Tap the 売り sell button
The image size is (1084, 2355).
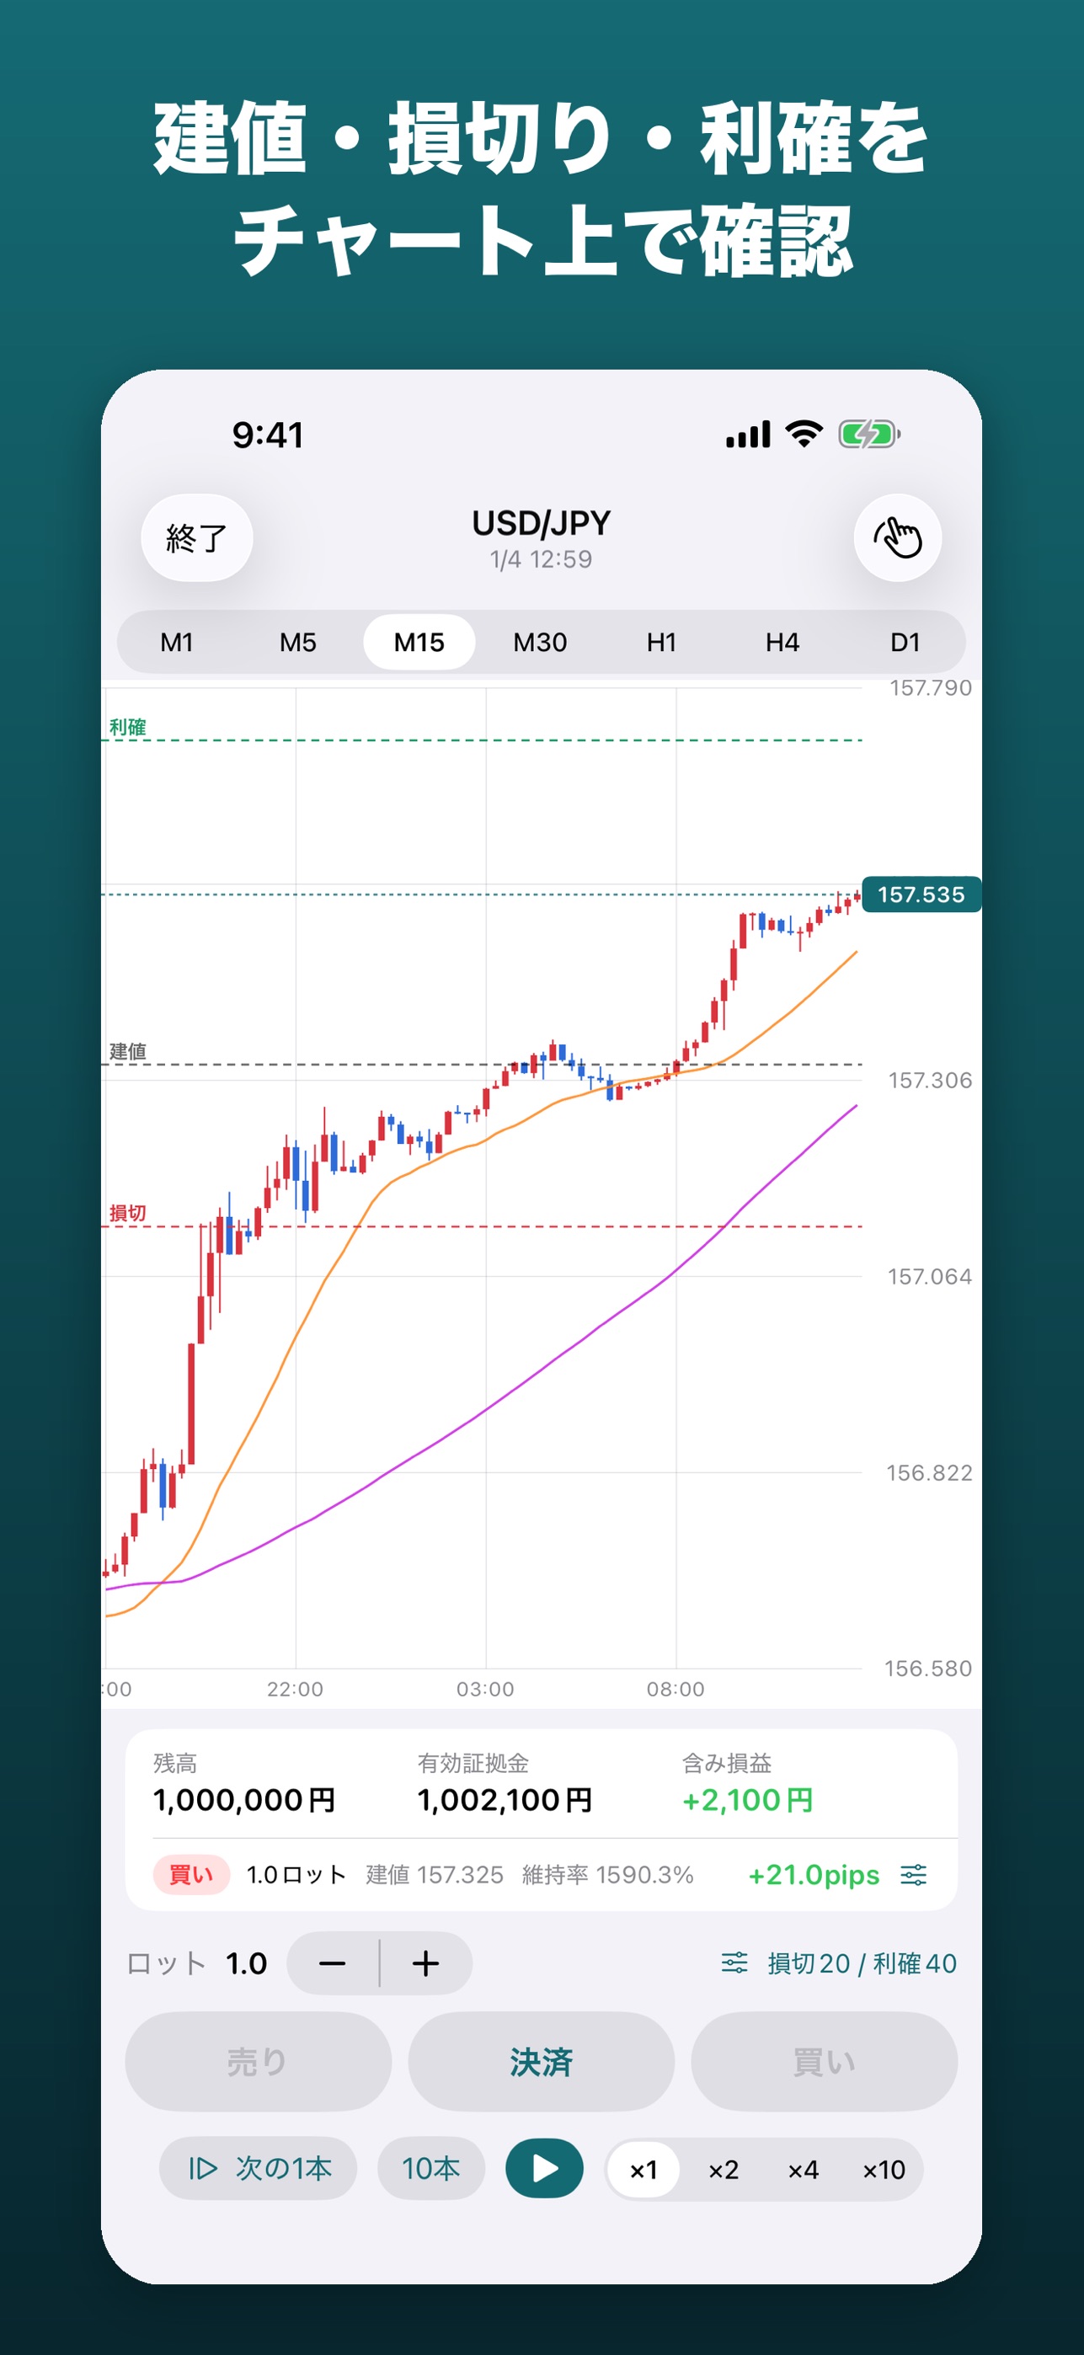coord(258,2062)
